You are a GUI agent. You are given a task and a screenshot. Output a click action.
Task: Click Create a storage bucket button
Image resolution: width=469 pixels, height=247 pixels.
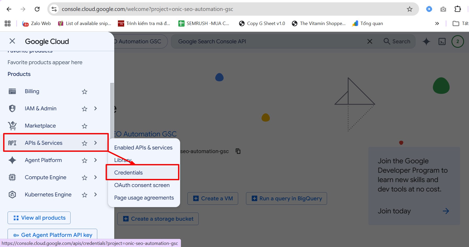click(158, 219)
